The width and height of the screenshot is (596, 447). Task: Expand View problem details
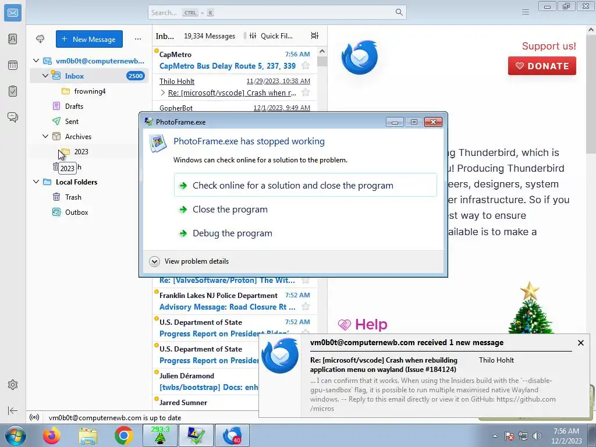[x=189, y=261]
